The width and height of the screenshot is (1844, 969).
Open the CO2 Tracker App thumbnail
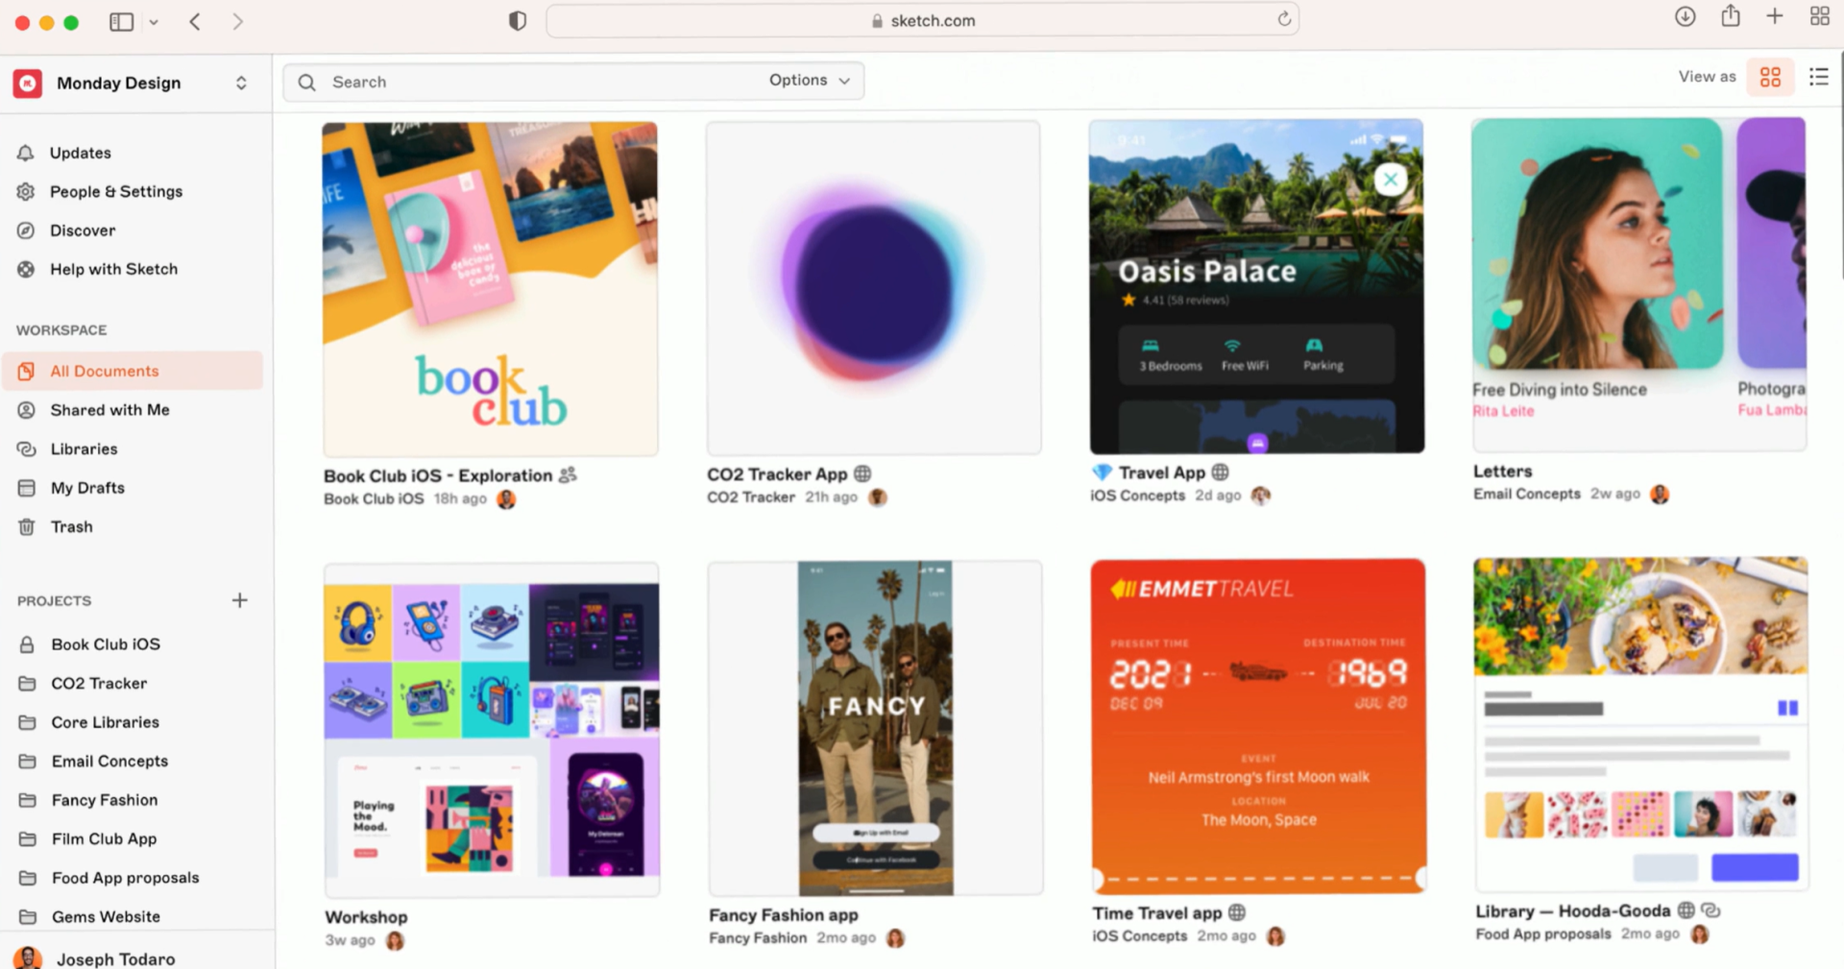(x=874, y=287)
